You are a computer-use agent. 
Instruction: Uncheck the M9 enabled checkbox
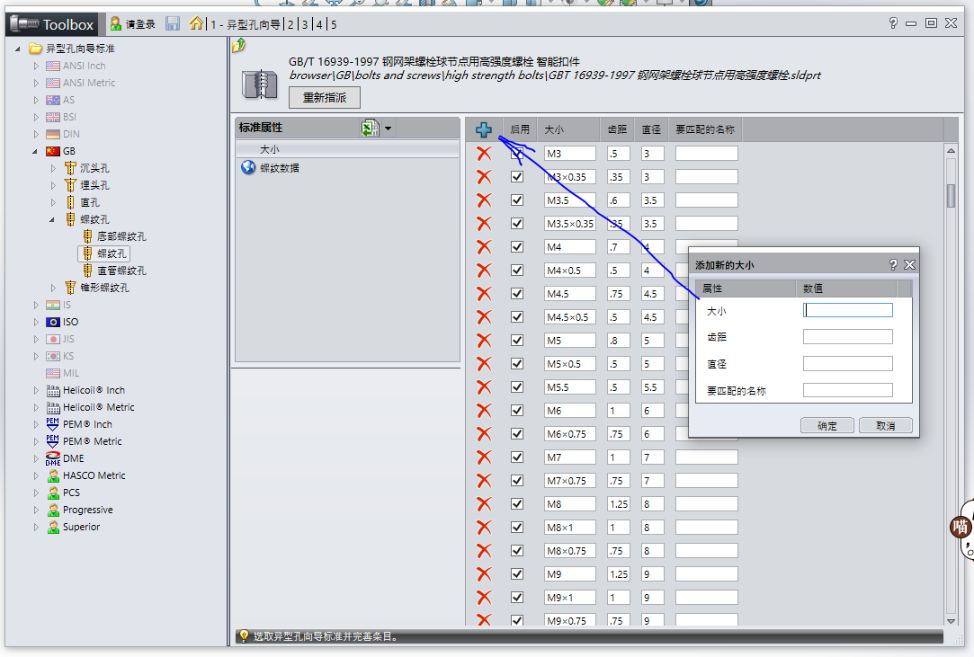click(x=517, y=573)
